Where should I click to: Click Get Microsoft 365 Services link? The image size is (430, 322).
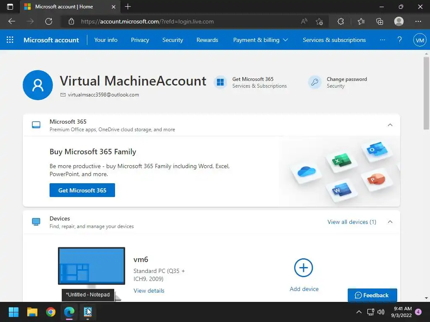point(260,83)
